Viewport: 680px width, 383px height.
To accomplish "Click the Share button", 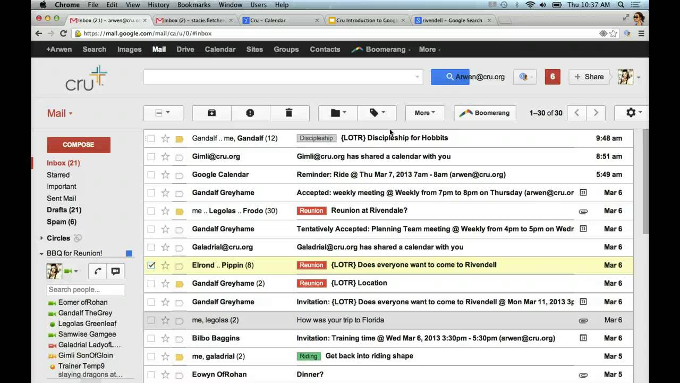I will tap(589, 77).
